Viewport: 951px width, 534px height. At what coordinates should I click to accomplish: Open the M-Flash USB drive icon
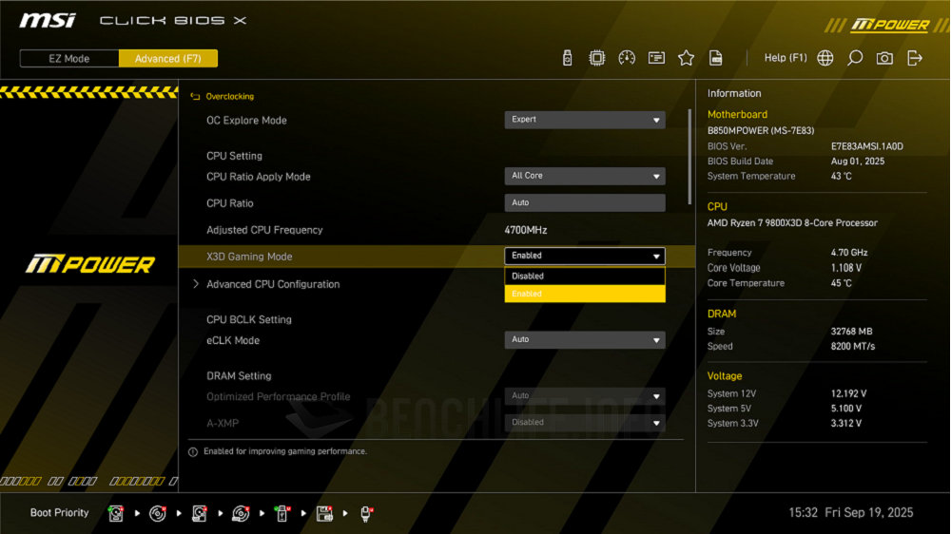pos(567,58)
